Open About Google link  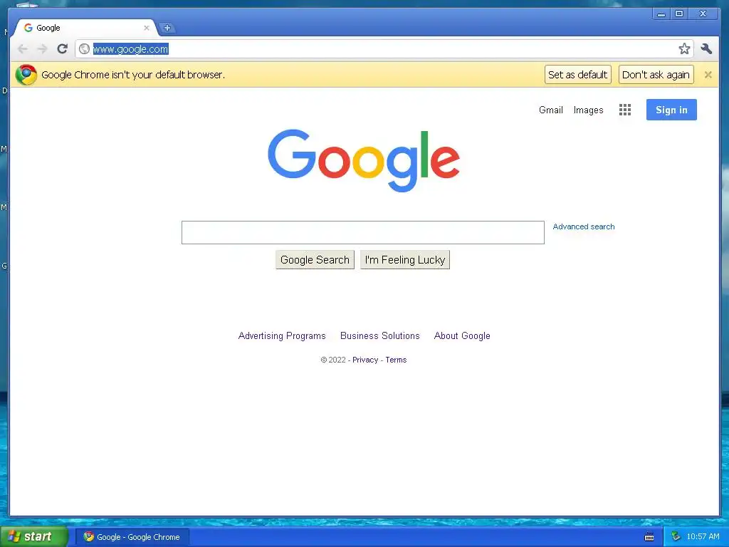click(x=462, y=336)
